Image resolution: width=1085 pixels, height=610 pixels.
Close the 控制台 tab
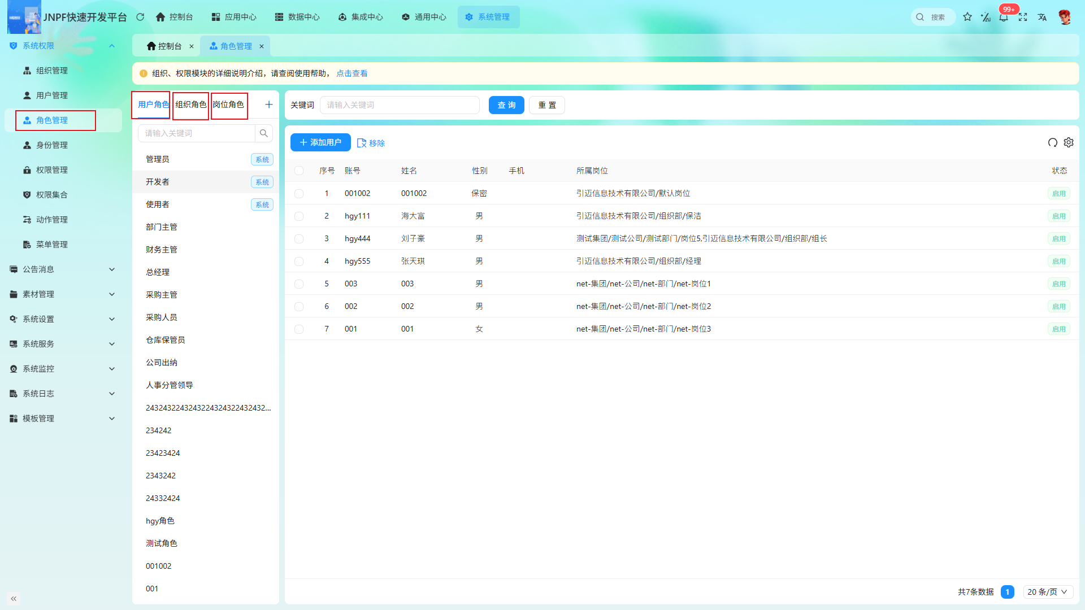click(x=192, y=46)
